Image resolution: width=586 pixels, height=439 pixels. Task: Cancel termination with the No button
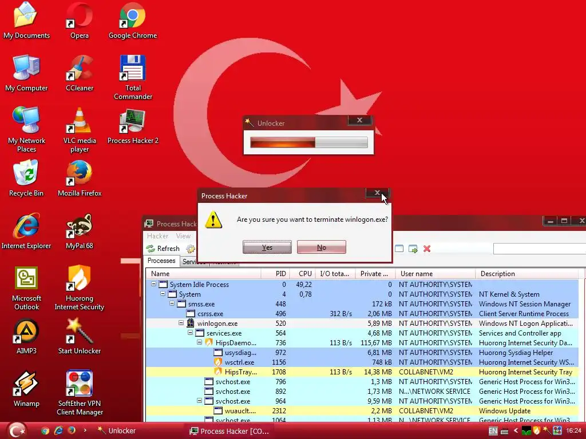pos(322,247)
